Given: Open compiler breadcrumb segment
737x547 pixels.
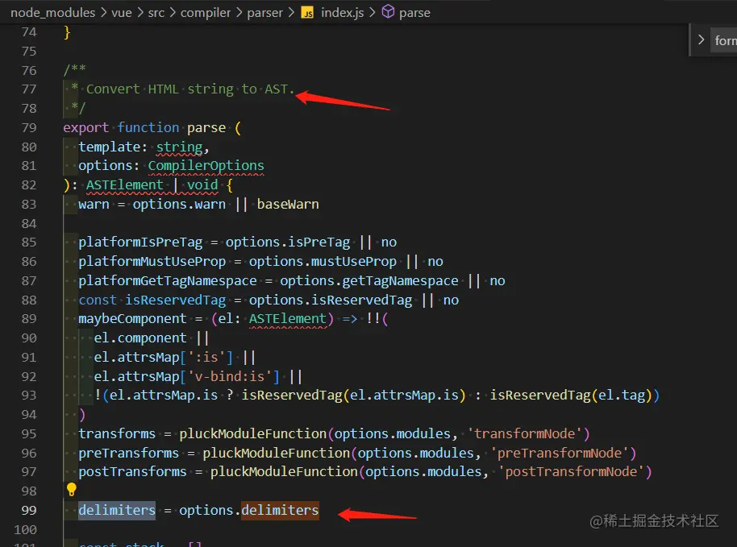Looking at the screenshot, I should click(x=206, y=13).
